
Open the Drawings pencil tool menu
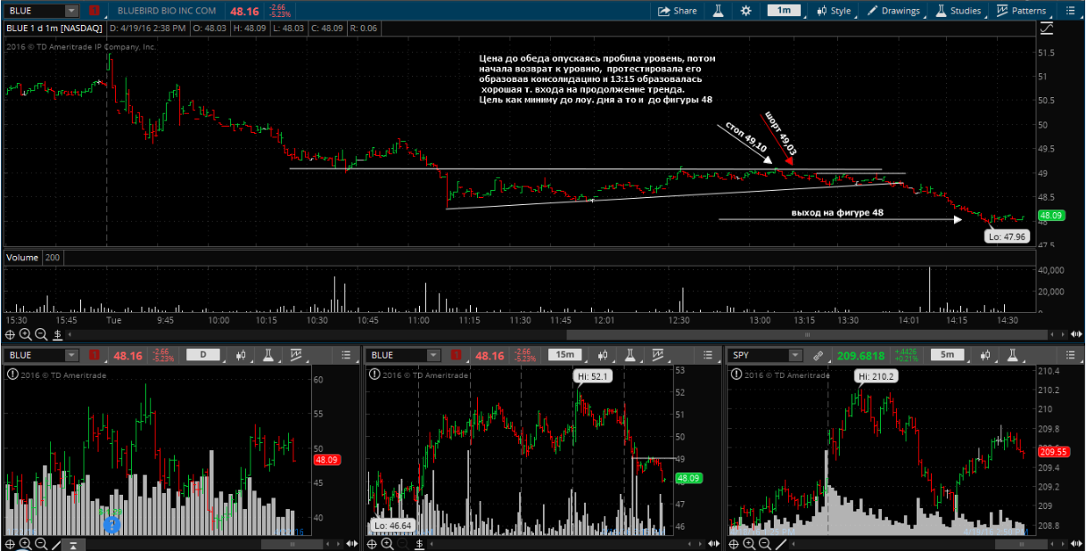click(x=893, y=11)
